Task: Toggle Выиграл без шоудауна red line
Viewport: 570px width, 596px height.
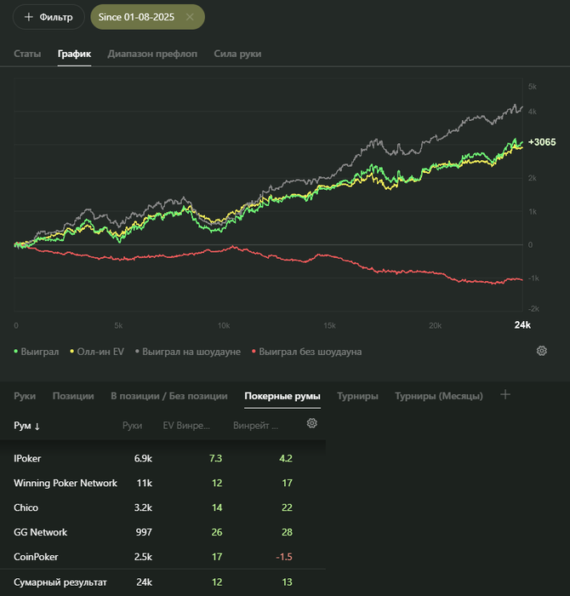Action: point(306,352)
